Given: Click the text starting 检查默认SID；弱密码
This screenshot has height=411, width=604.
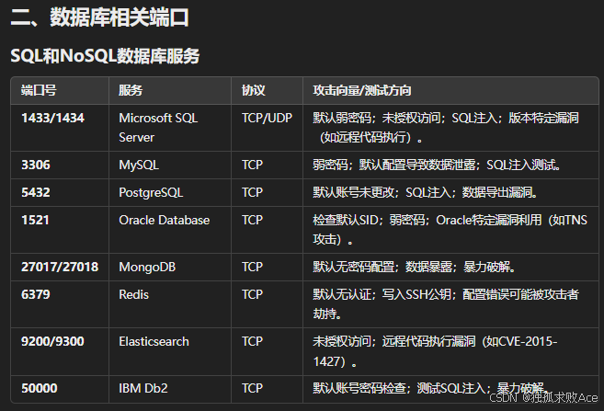Looking at the screenshot, I should 450,230.
